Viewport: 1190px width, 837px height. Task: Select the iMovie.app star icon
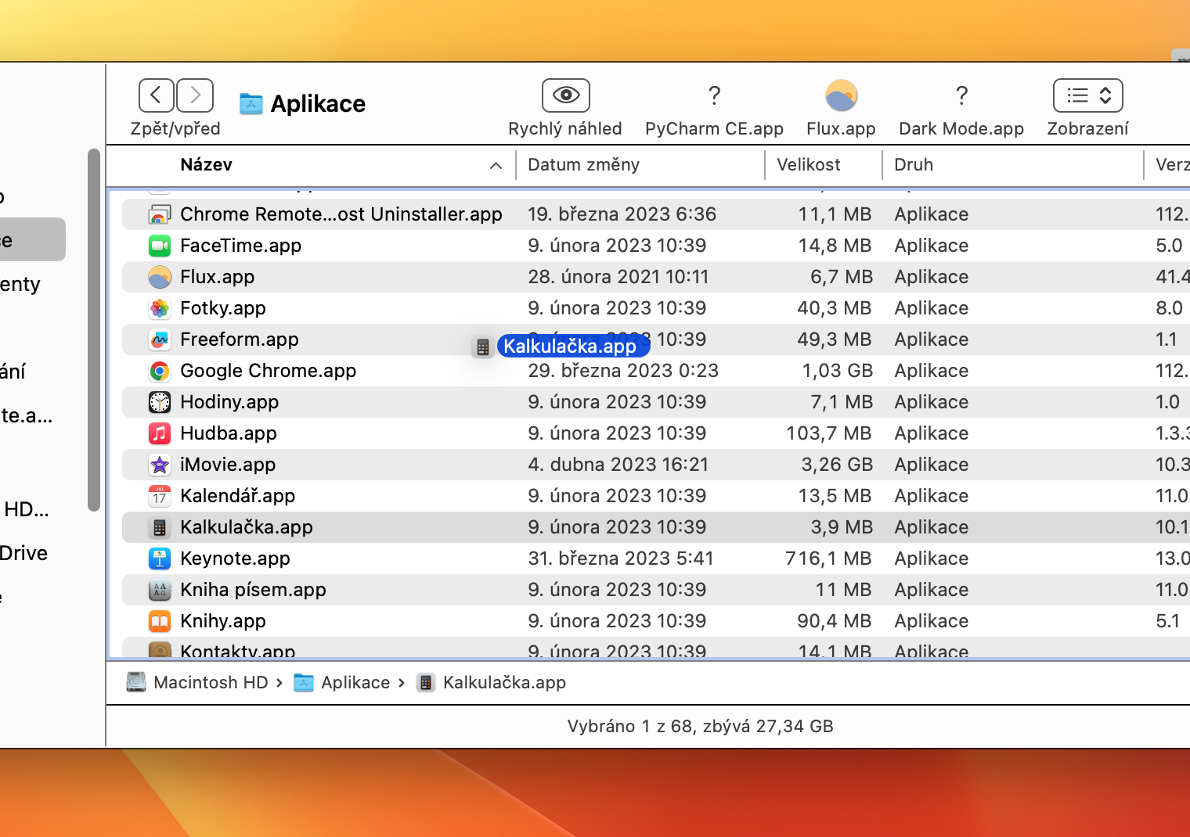pyautogui.click(x=160, y=465)
